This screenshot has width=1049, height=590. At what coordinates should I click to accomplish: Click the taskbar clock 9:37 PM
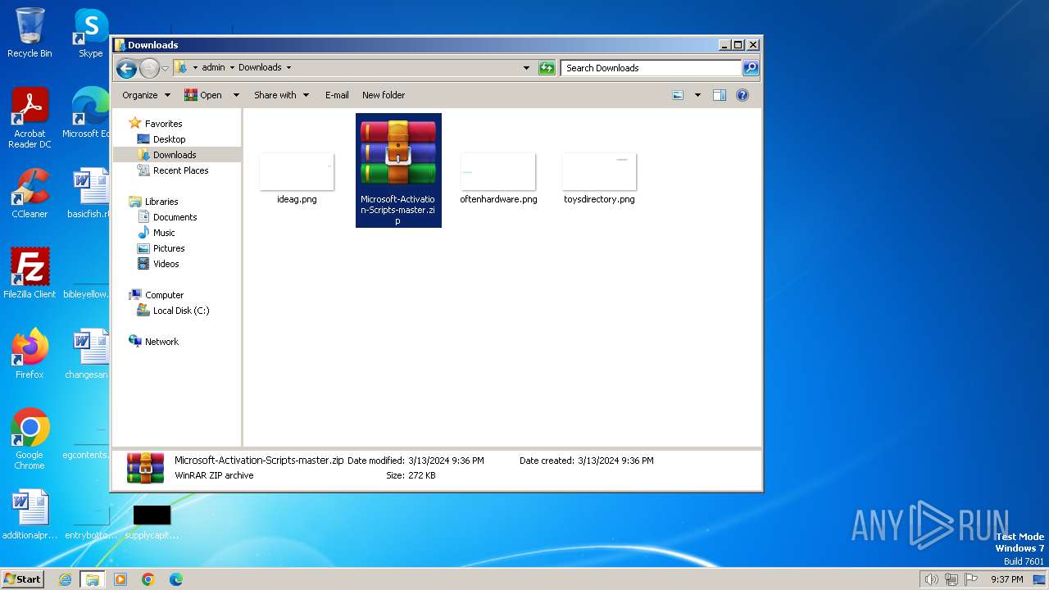(x=1006, y=579)
